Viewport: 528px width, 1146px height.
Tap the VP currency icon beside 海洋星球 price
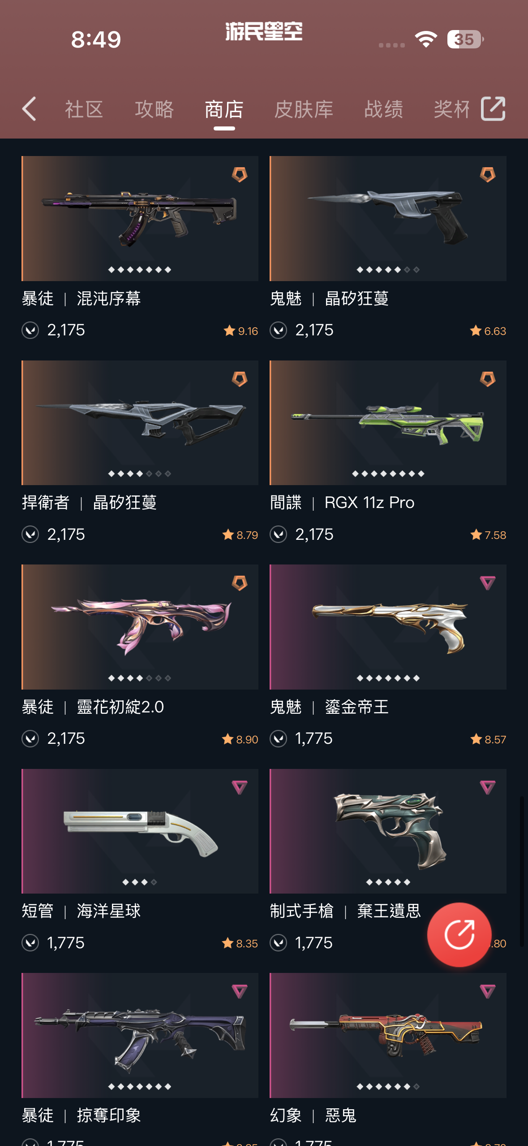click(30, 942)
